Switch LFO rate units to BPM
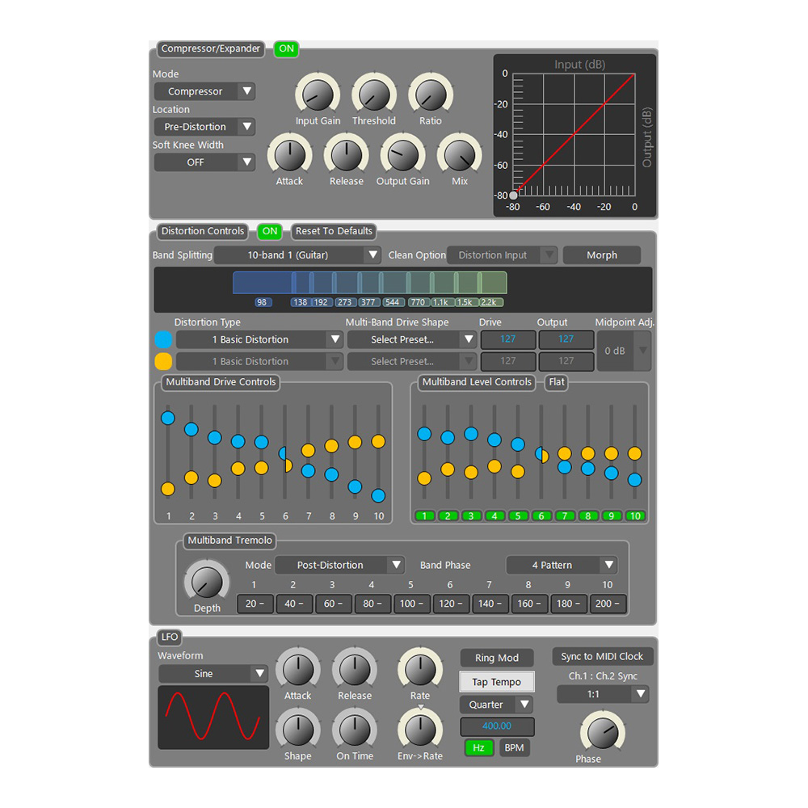 pos(514,747)
